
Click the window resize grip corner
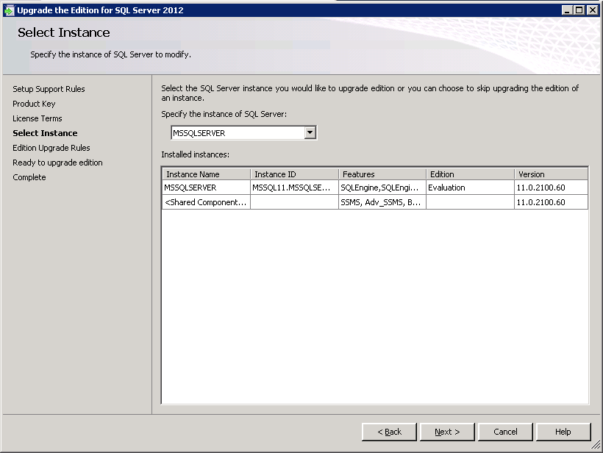(596, 446)
